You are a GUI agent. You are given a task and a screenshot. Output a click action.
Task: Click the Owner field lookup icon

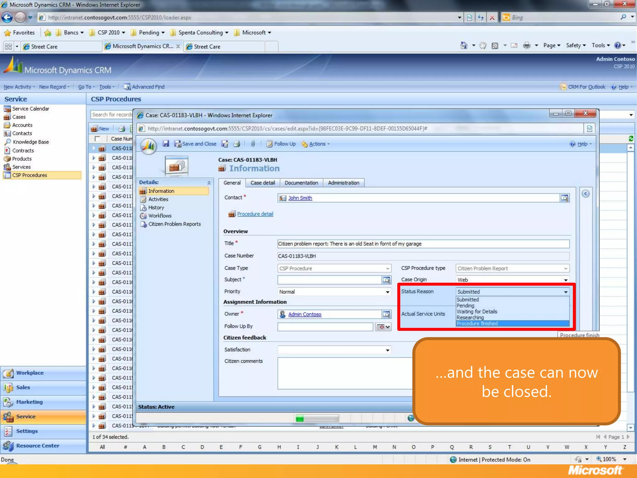[x=386, y=314]
